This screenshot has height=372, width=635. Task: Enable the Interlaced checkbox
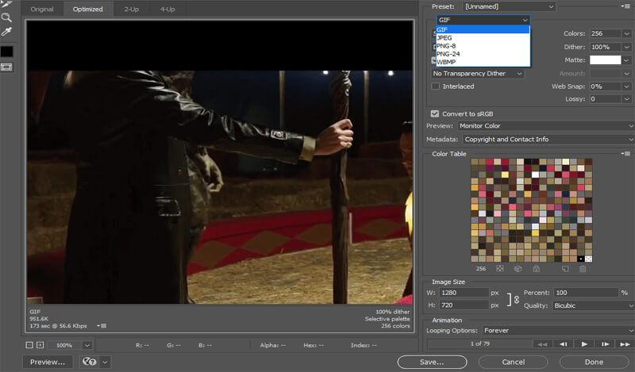(435, 86)
